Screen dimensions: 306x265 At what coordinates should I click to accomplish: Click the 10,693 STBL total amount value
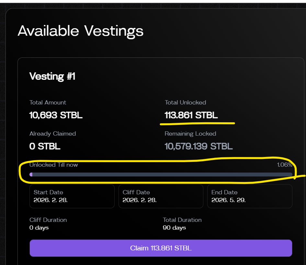56,115
